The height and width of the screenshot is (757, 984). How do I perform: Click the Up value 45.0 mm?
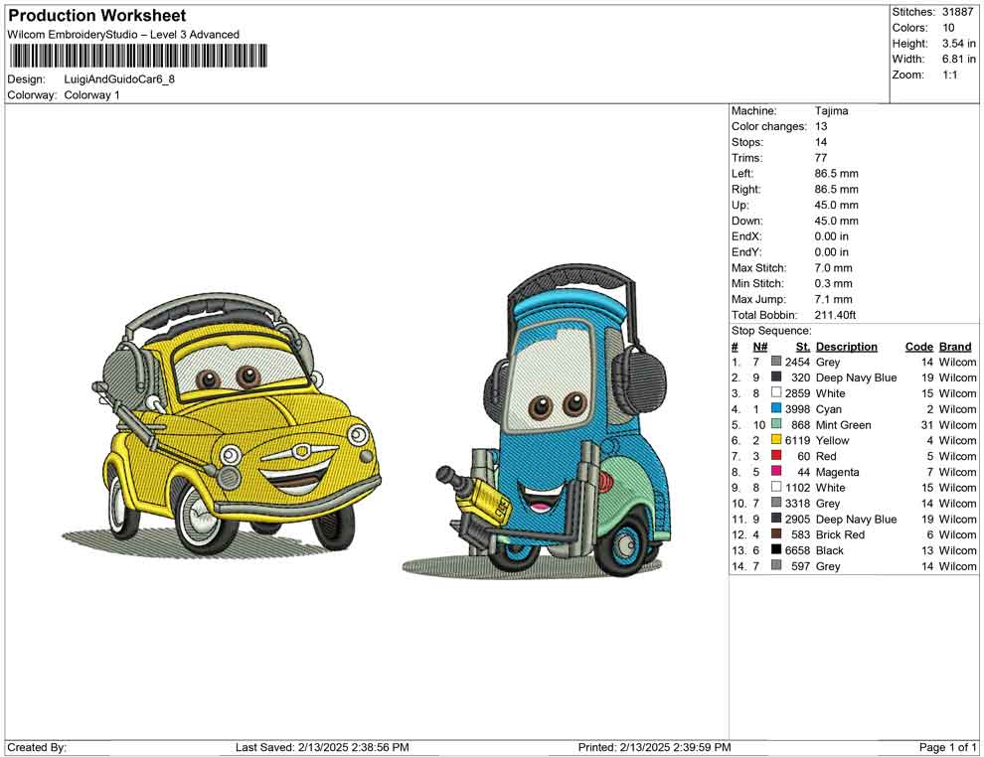[837, 205]
